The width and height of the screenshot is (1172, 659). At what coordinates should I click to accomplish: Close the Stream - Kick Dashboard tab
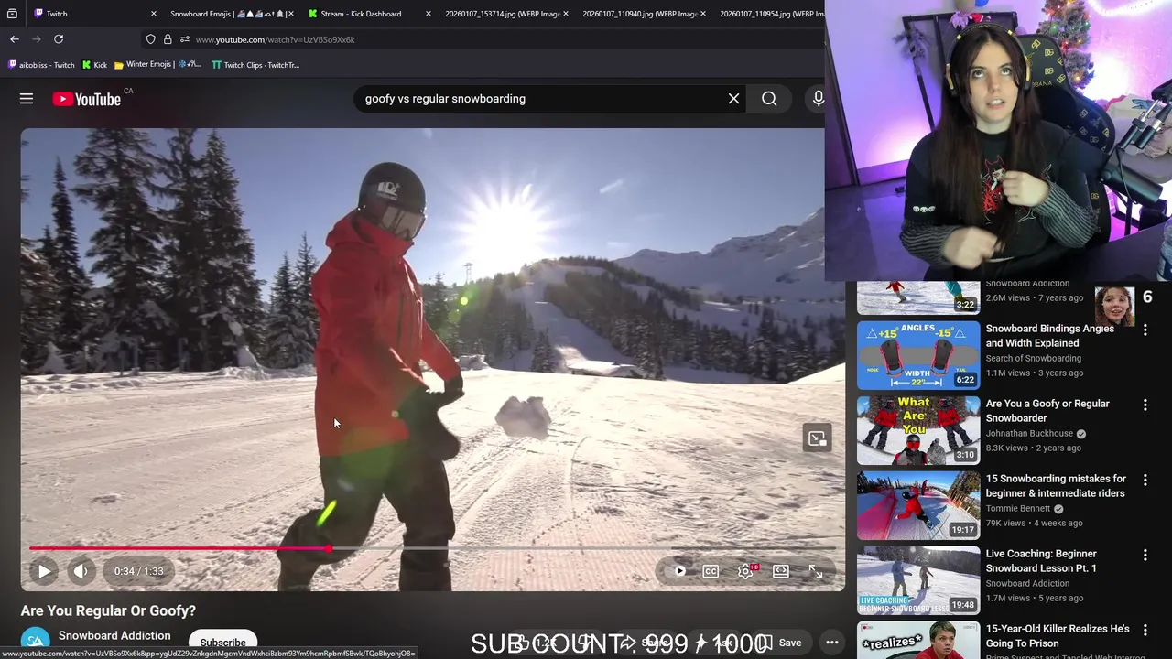pos(429,14)
